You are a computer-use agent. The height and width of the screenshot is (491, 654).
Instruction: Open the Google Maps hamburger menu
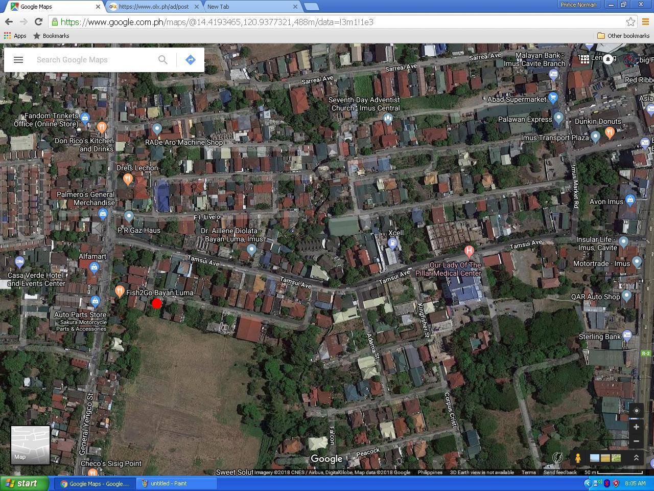pyautogui.click(x=18, y=60)
